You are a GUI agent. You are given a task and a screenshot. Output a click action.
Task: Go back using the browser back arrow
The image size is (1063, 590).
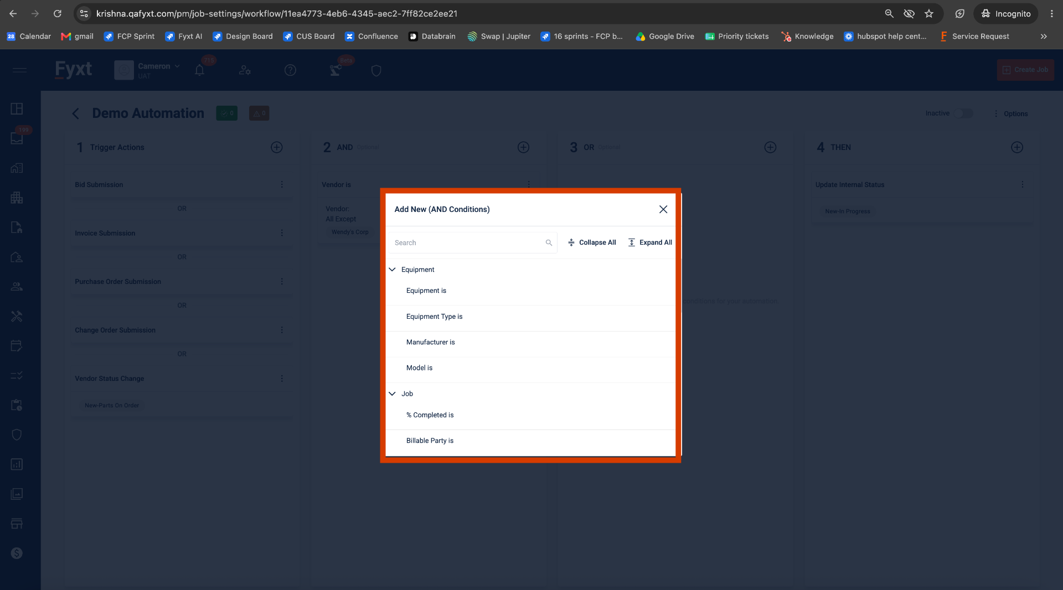(13, 13)
